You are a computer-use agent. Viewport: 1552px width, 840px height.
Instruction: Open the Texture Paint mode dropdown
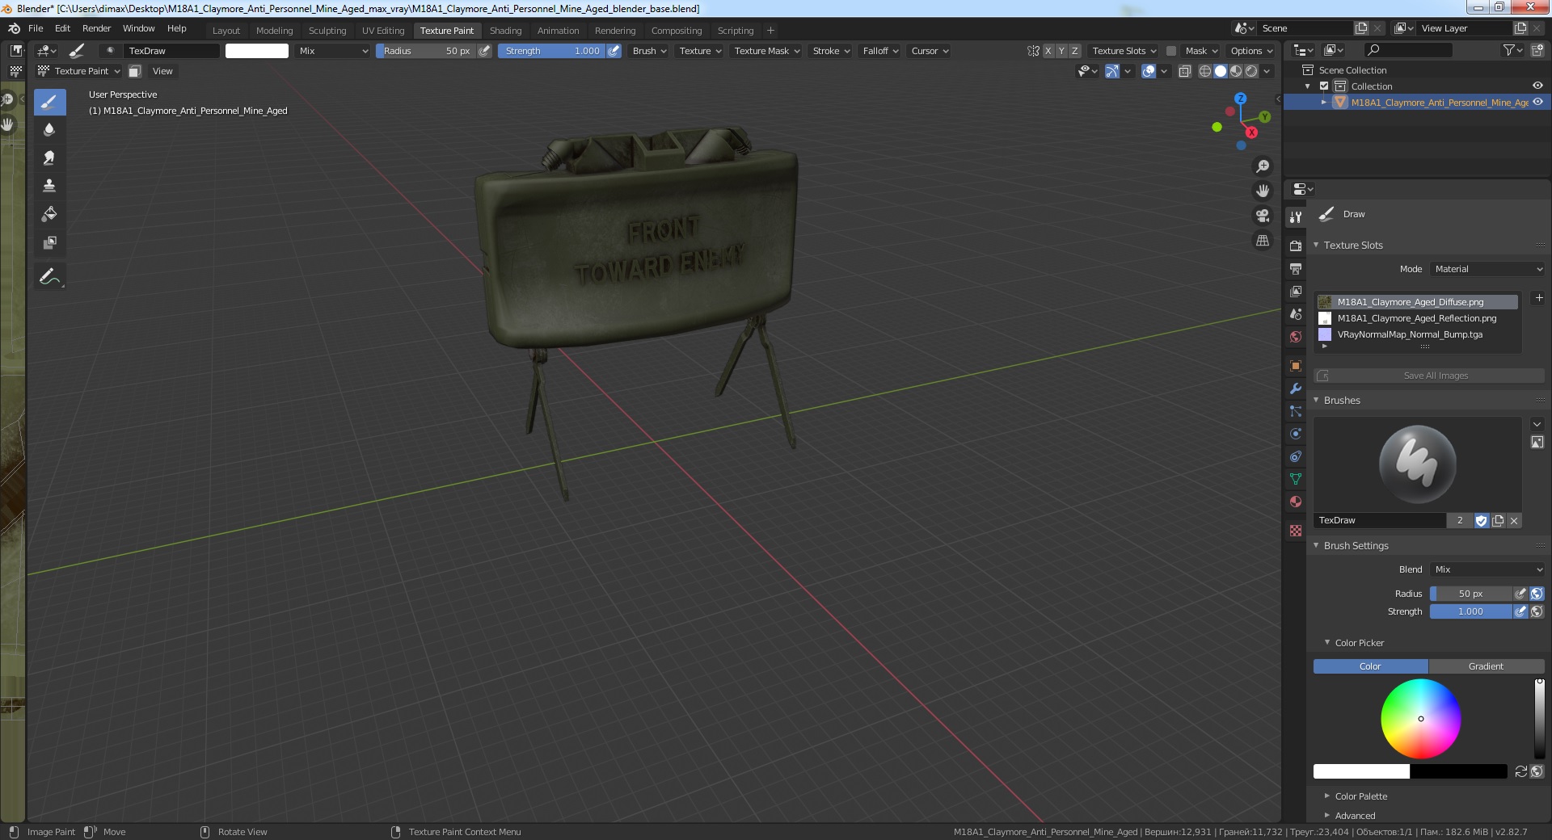pos(79,71)
